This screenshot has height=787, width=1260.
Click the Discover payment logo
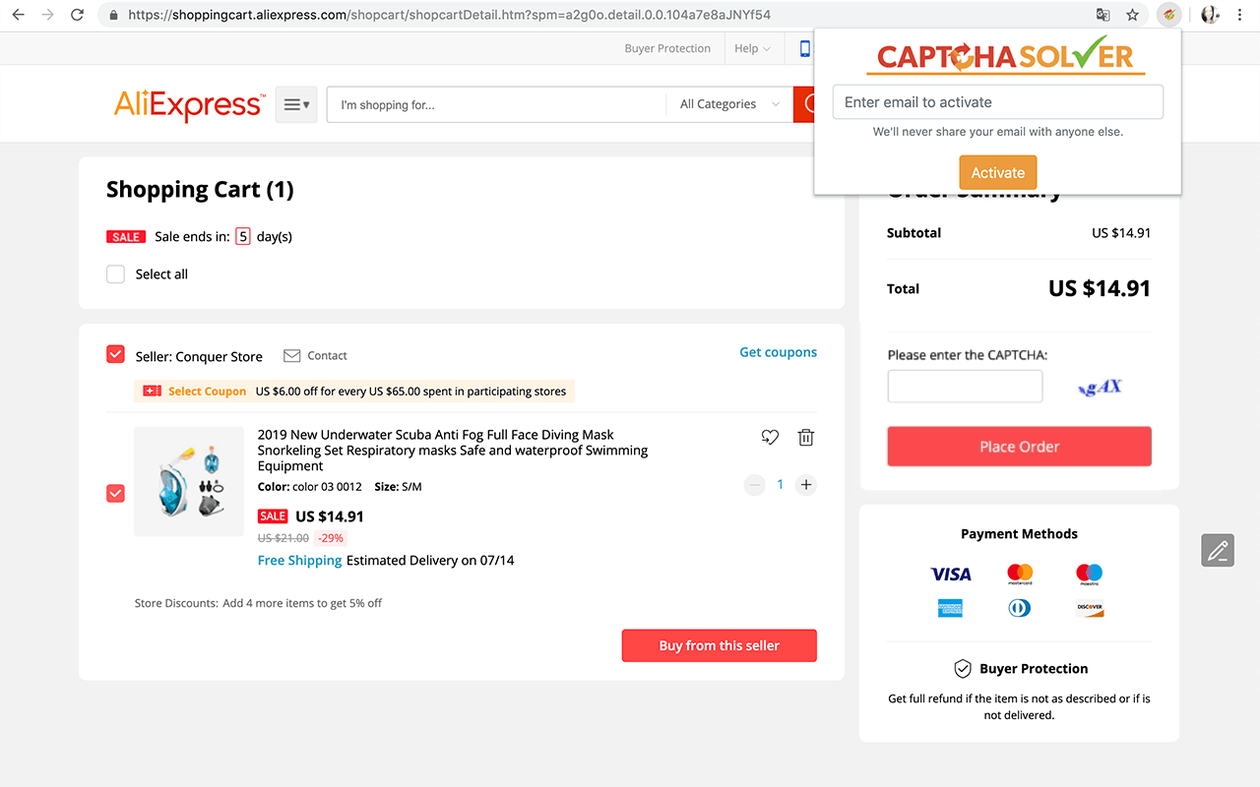pyautogui.click(x=1090, y=608)
